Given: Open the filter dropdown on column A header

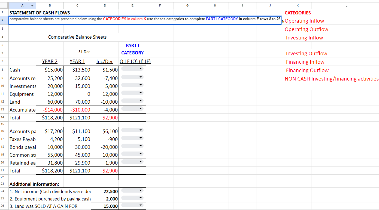Looking at the screenshot, I should pos(32,5).
